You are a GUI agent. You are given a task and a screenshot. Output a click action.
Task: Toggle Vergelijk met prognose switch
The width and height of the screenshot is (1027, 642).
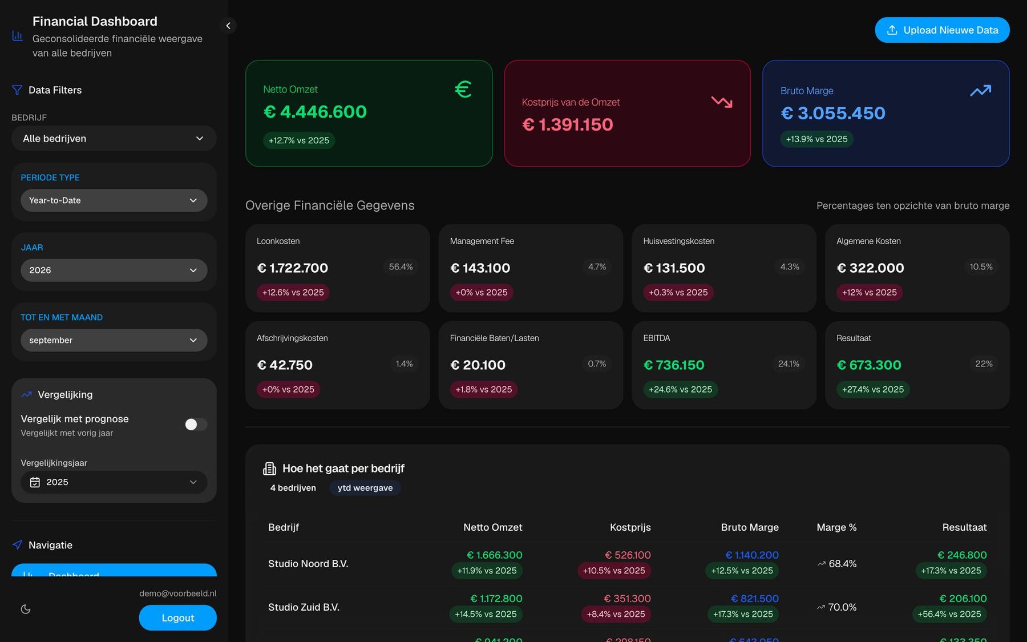(196, 425)
